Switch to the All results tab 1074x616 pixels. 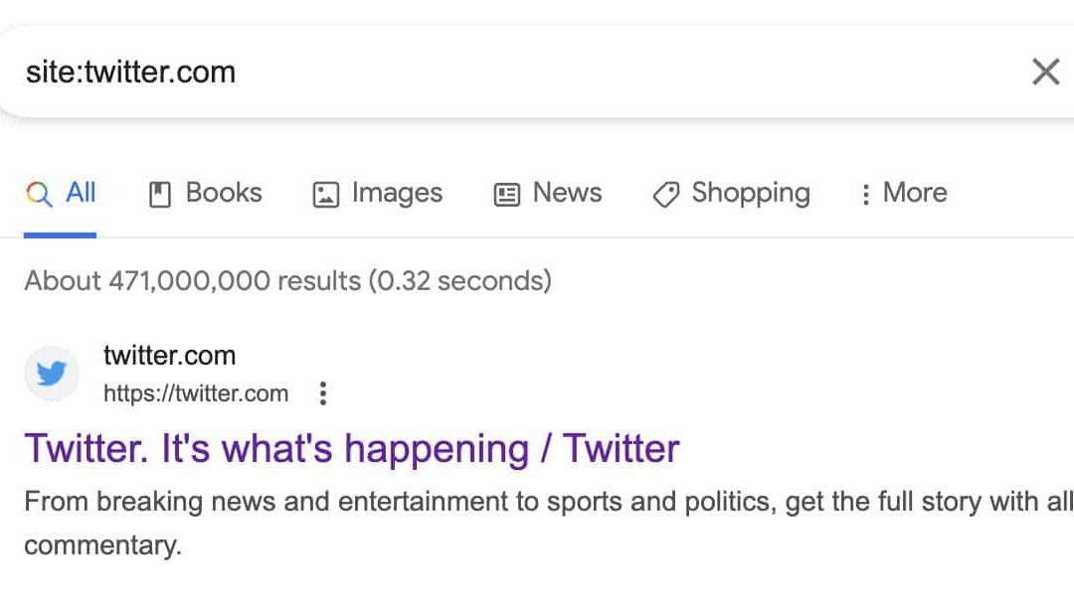(x=61, y=194)
